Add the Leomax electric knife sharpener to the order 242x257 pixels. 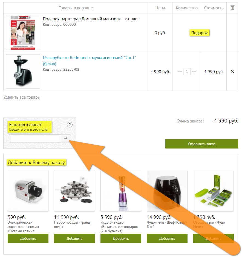tap(28, 238)
